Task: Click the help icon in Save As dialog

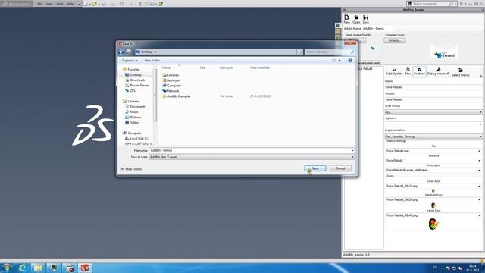Action: pyautogui.click(x=350, y=61)
